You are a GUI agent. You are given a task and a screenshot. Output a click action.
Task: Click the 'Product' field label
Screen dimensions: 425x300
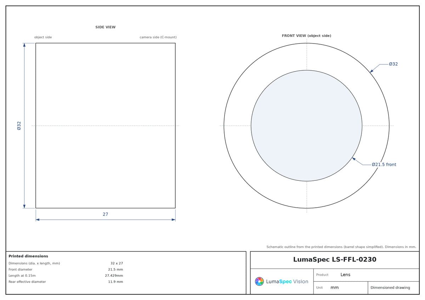[322, 275]
